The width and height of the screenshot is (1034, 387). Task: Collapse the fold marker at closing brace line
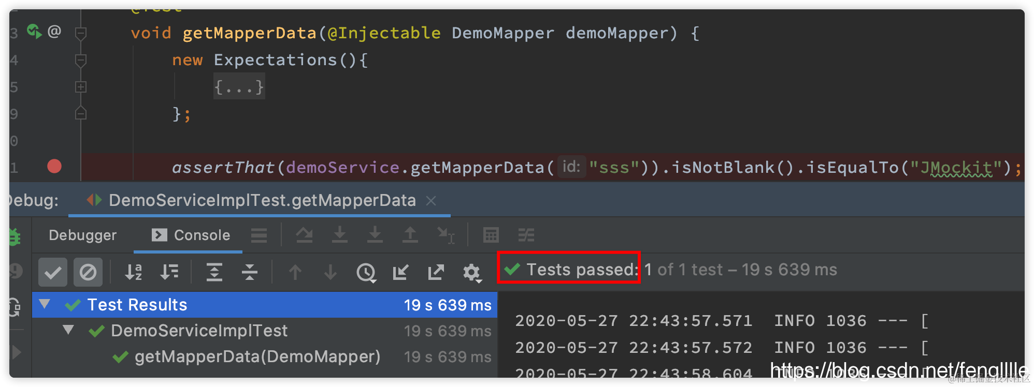click(80, 113)
